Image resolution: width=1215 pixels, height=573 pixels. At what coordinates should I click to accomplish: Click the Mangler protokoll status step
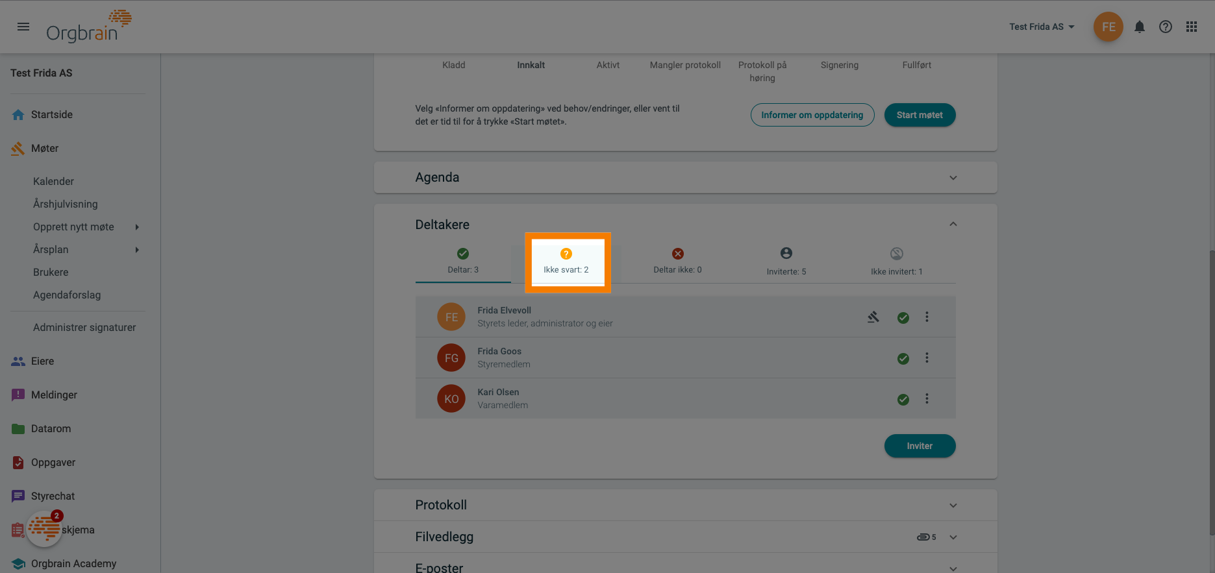tap(685, 65)
